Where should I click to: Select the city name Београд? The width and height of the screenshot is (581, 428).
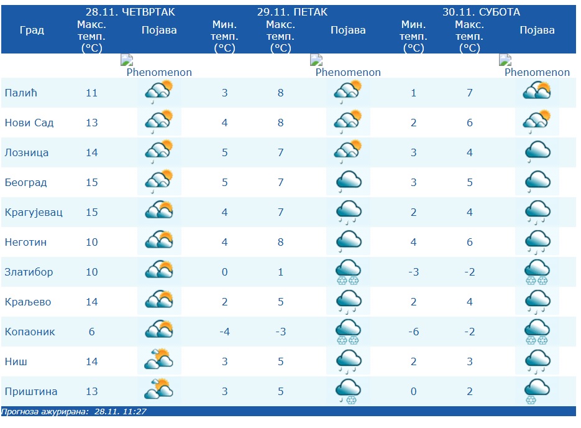point(26,183)
